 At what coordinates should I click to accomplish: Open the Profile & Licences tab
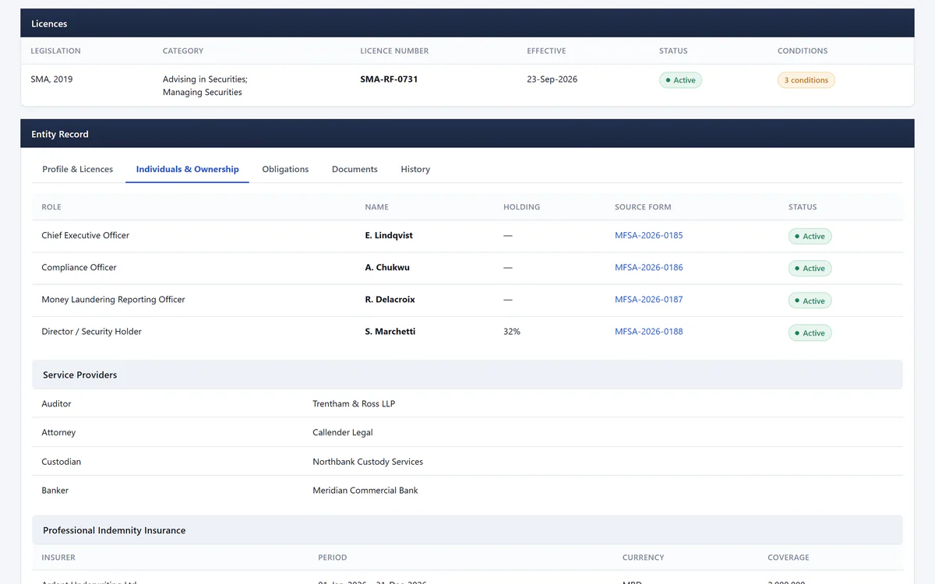pyautogui.click(x=77, y=169)
